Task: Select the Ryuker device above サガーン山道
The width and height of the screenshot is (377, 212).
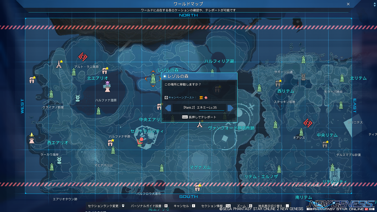Action: coord(303,60)
